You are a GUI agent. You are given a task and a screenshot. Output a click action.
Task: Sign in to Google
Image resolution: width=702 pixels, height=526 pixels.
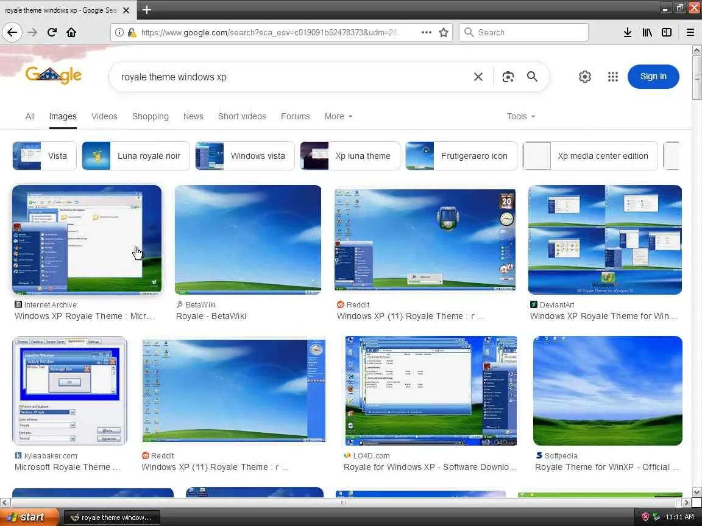[653, 77]
